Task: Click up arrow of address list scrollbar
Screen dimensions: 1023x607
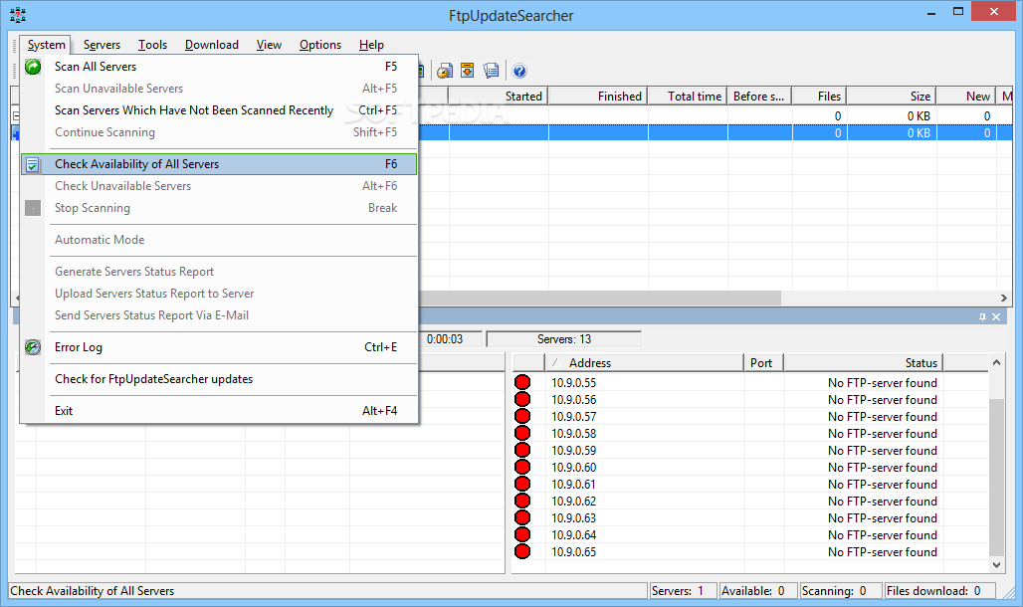Action: (996, 362)
